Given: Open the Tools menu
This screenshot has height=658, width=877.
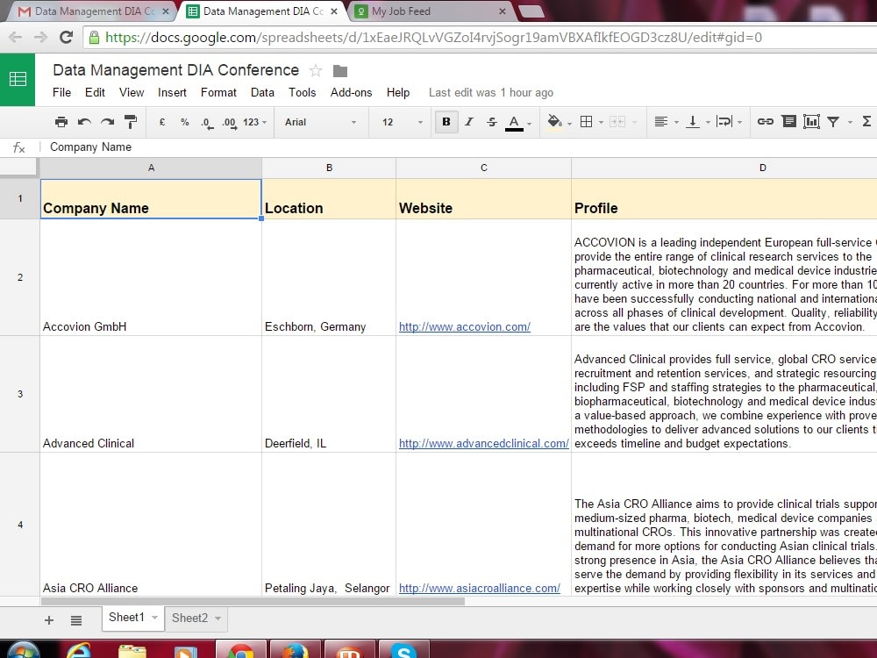Looking at the screenshot, I should (x=302, y=92).
